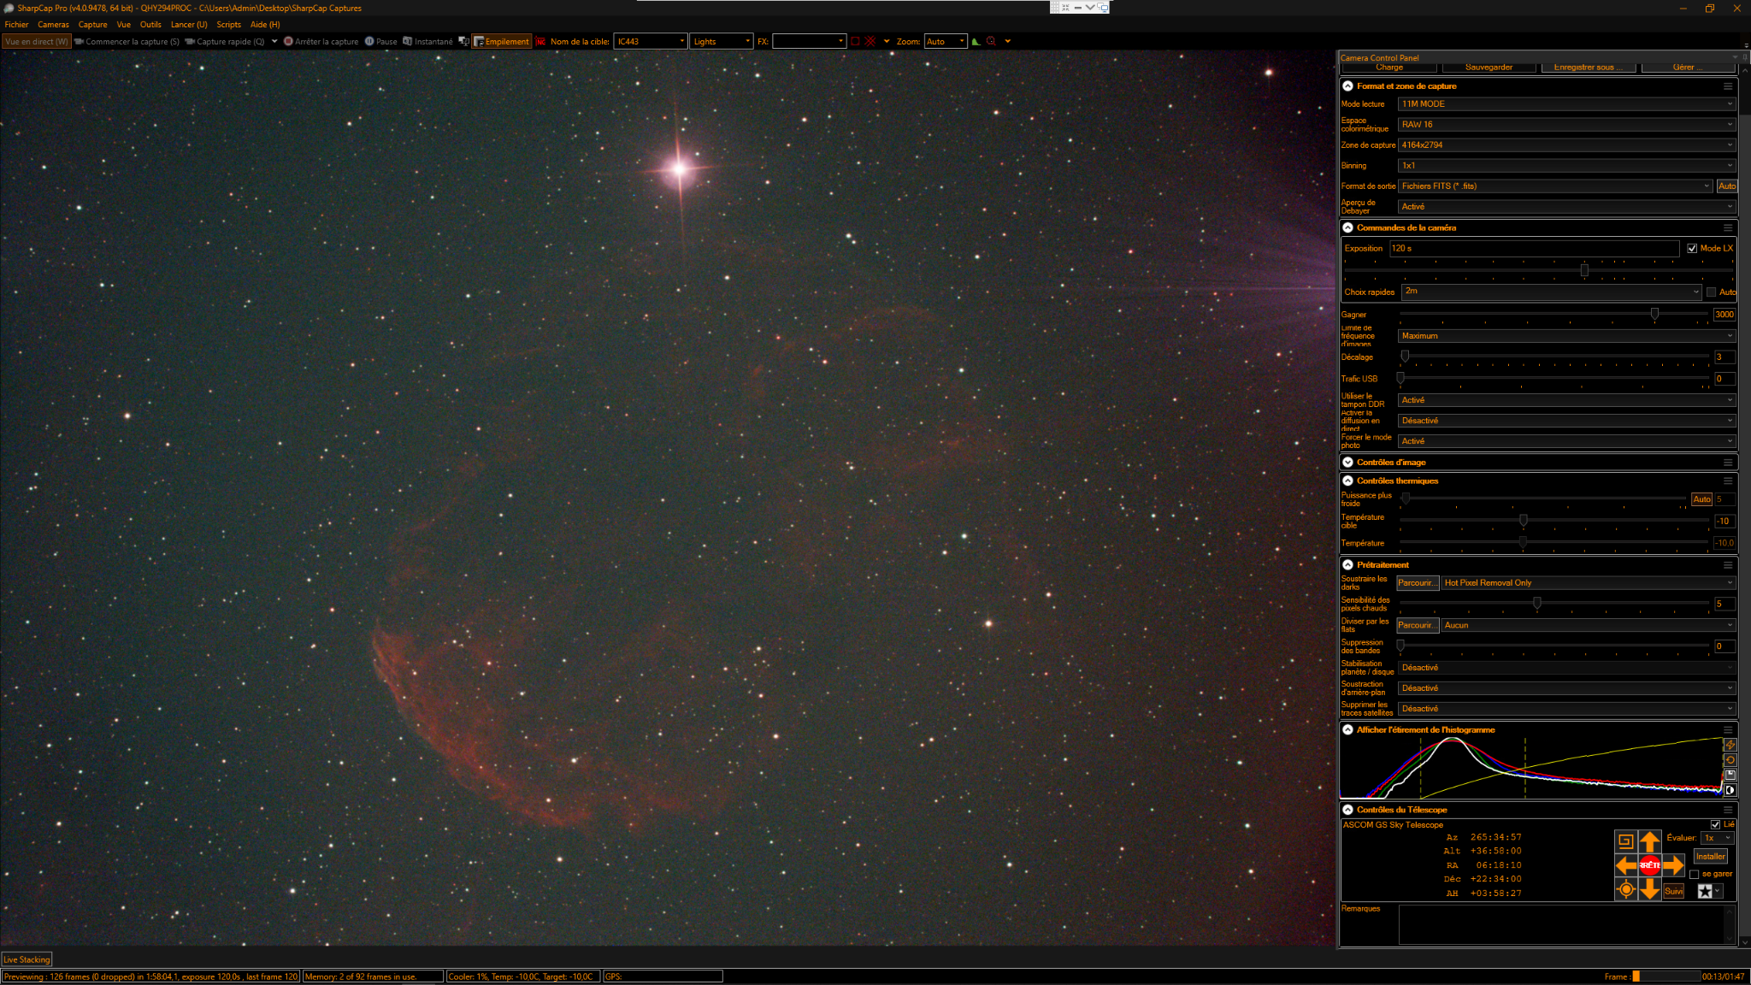1751x985 pixels.
Task: Stop telescope motion with the red ARRÊTE button
Action: (x=1649, y=865)
